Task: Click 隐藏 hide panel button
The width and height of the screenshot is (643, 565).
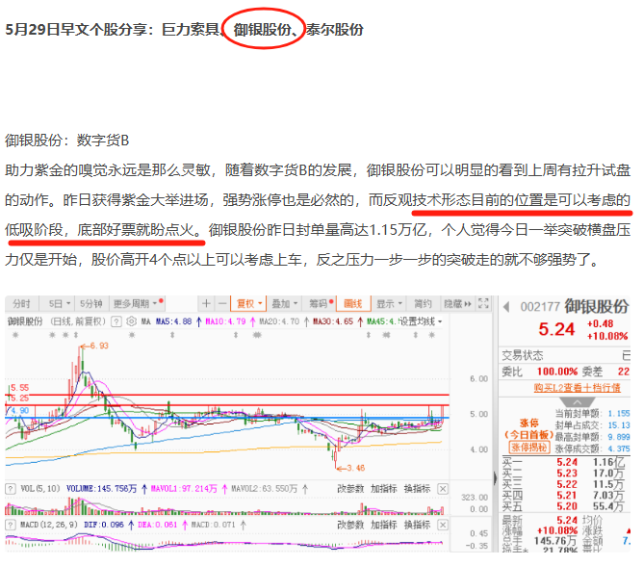Action: [x=457, y=304]
